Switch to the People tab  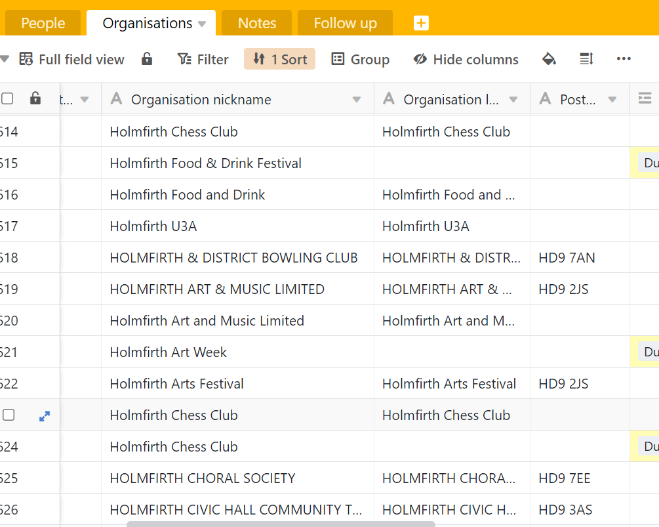(43, 23)
